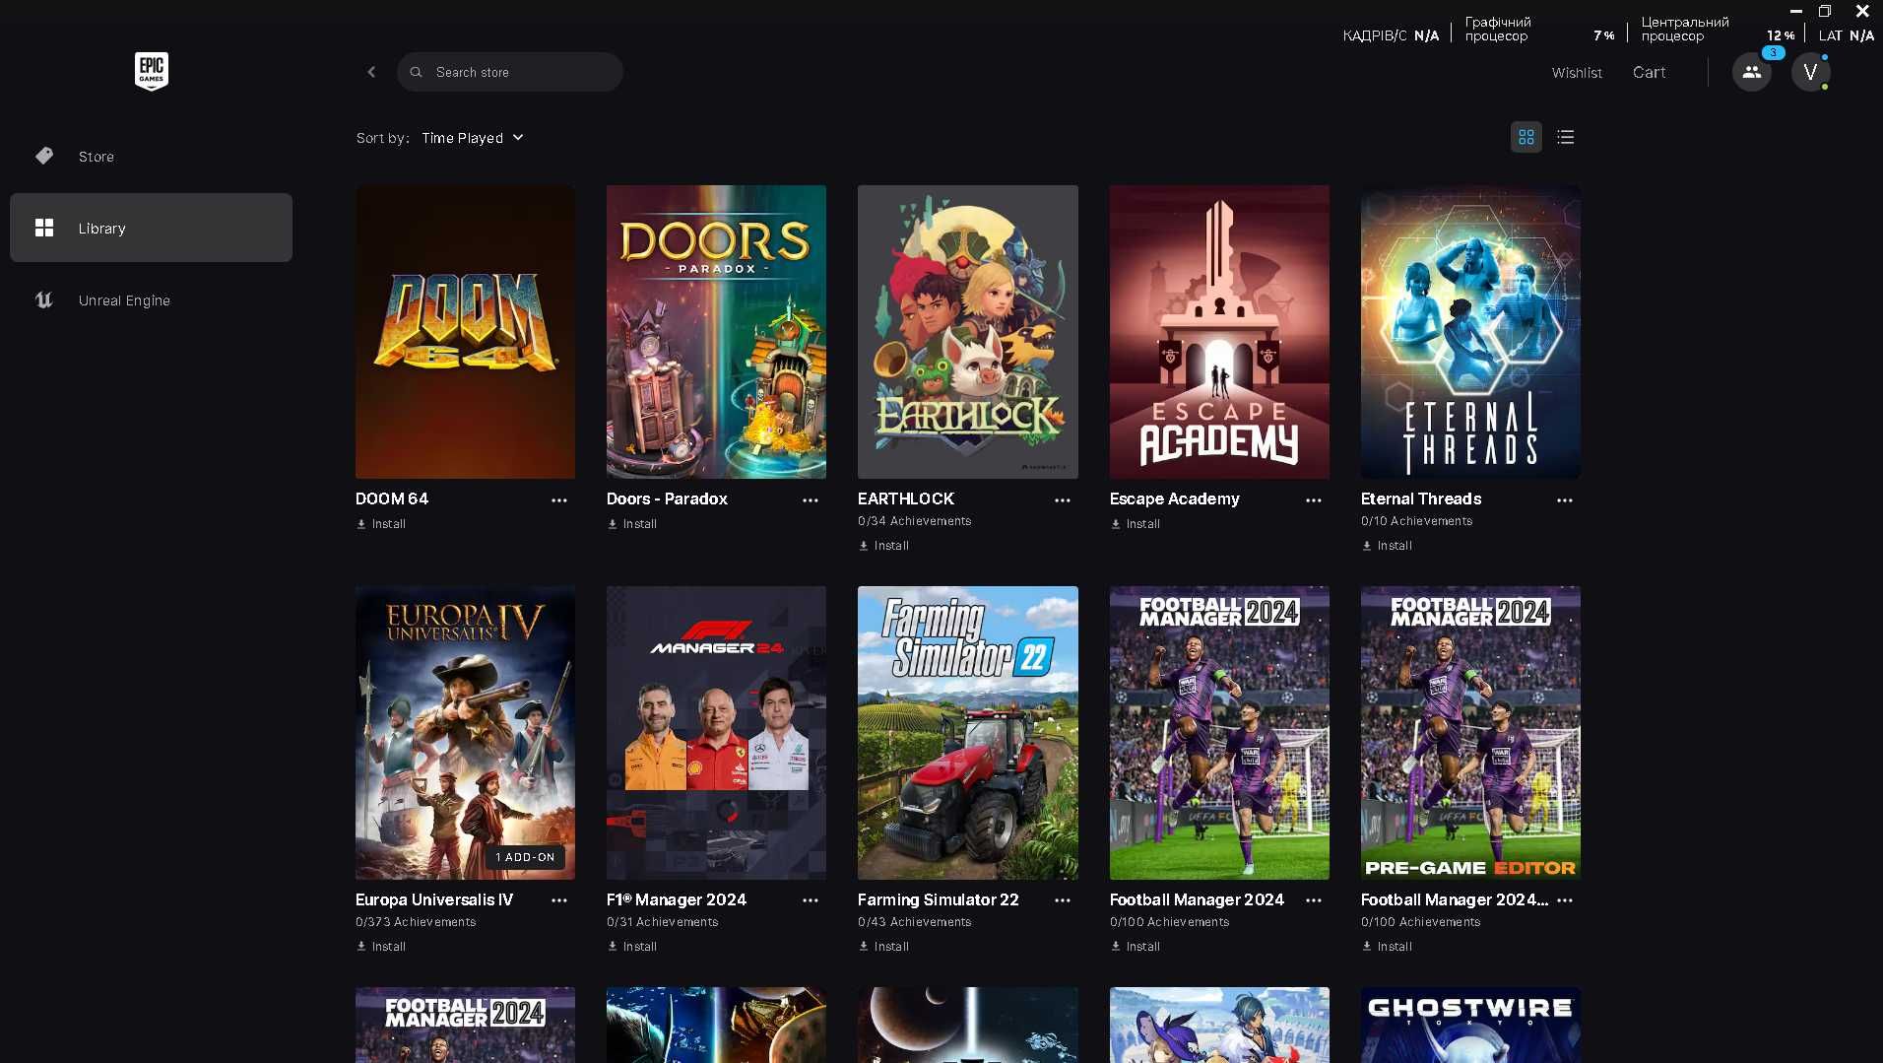Click Eternal Threads 0/10 Achievements text
Viewport: 1883px width, 1063px height.
click(1416, 521)
